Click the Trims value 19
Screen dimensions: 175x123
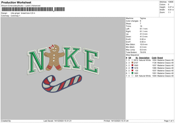click(x=141, y=26)
